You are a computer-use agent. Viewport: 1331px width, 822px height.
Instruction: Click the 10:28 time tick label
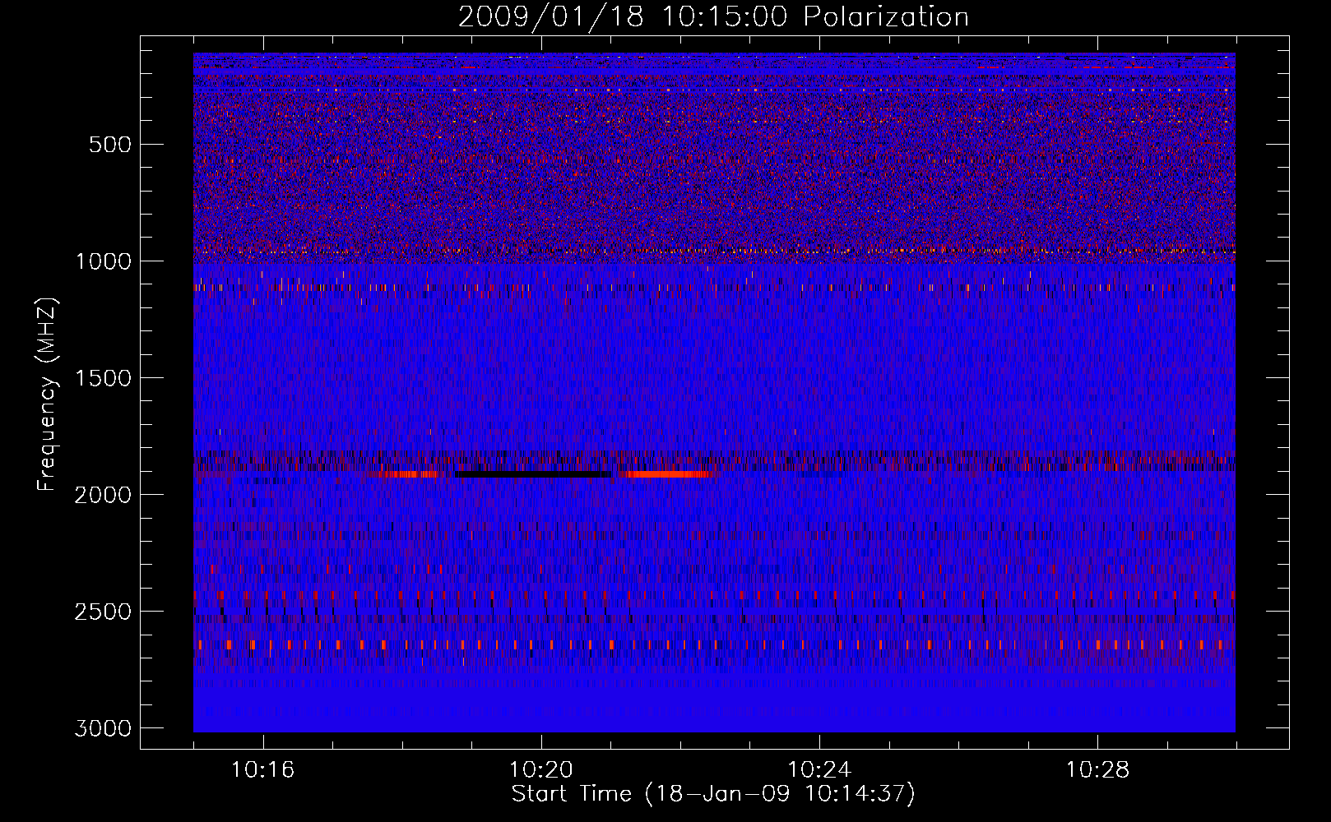1097,770
